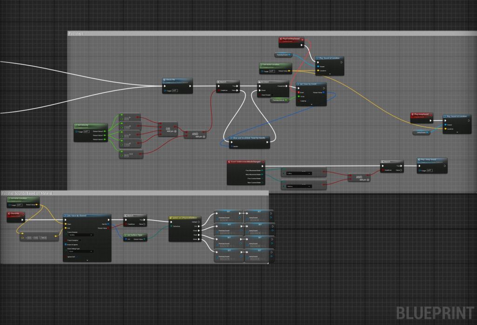Click the f icon on Clear and Invalidate Timer node
477x325 pixels.
231,138
